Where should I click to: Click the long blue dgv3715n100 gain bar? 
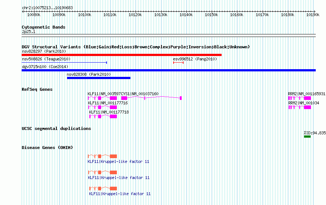click(168, 70)
